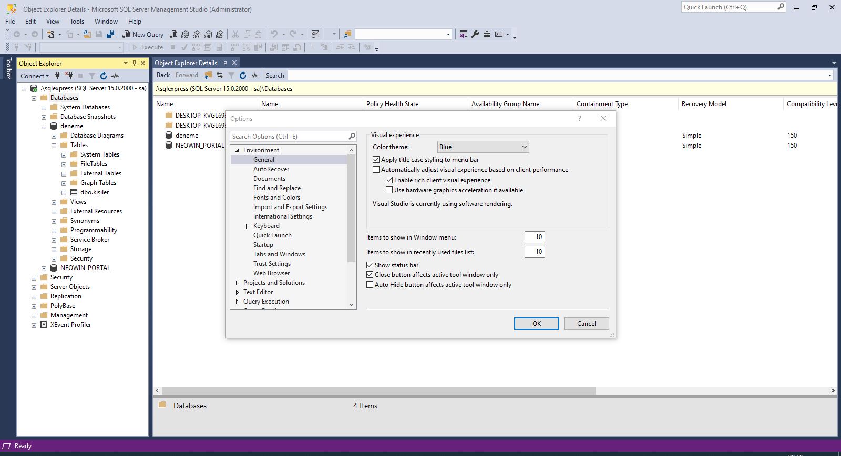Open the View menu

tap(53, 22)
